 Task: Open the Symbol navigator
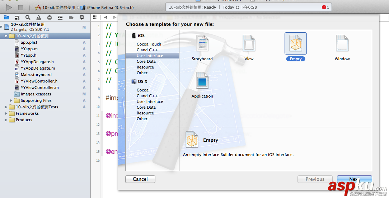pyautogui.click(x=17, y=17)
